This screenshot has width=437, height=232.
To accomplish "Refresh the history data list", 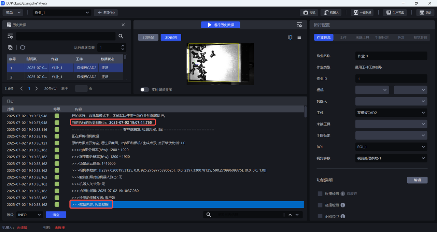I will (23, 48).
